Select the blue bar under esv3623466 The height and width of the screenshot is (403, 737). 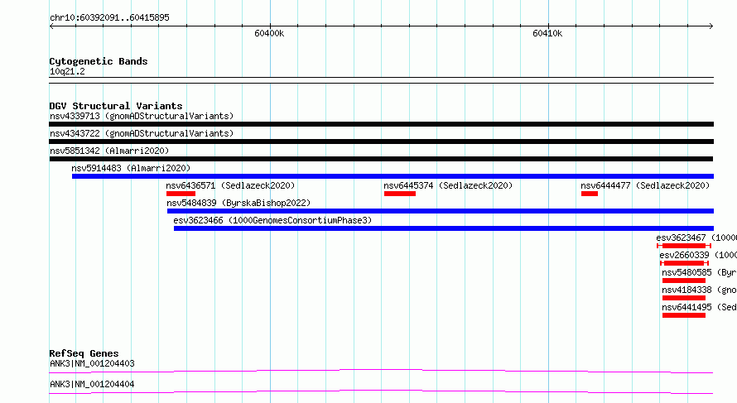coord(444,228)
